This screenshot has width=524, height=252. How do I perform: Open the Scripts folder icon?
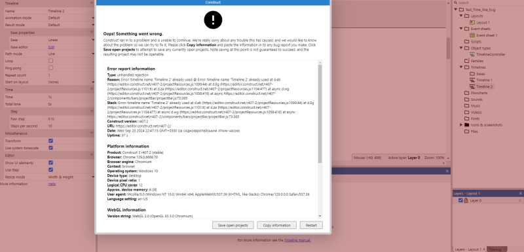tap(467, 42)
